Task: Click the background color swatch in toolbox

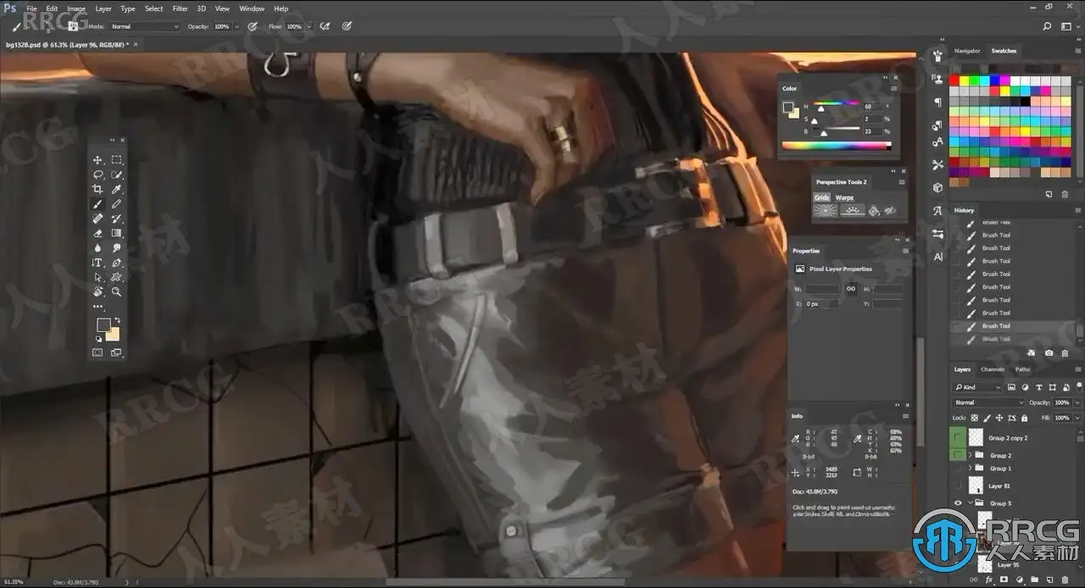Action: point(113,335)
